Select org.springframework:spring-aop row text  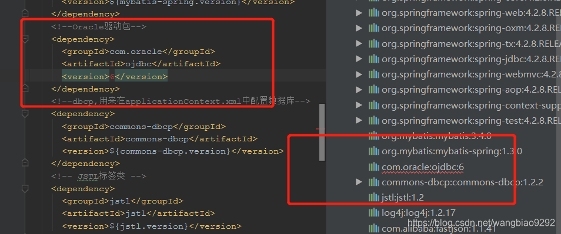point(471,90)
